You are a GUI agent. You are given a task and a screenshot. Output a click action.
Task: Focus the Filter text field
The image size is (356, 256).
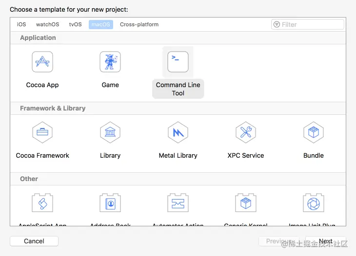click(308, 24)
